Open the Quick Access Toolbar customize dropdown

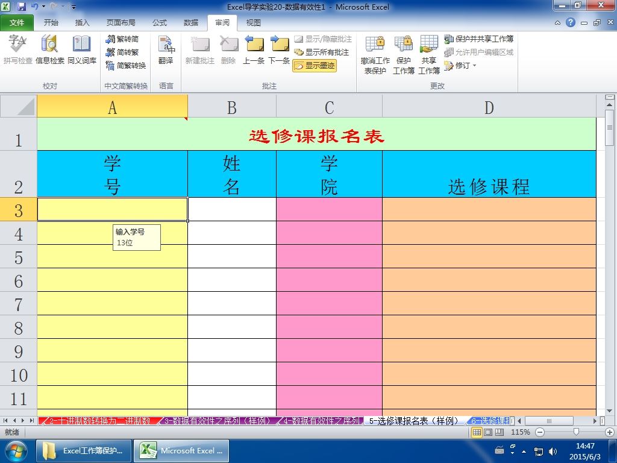(74, 7)
